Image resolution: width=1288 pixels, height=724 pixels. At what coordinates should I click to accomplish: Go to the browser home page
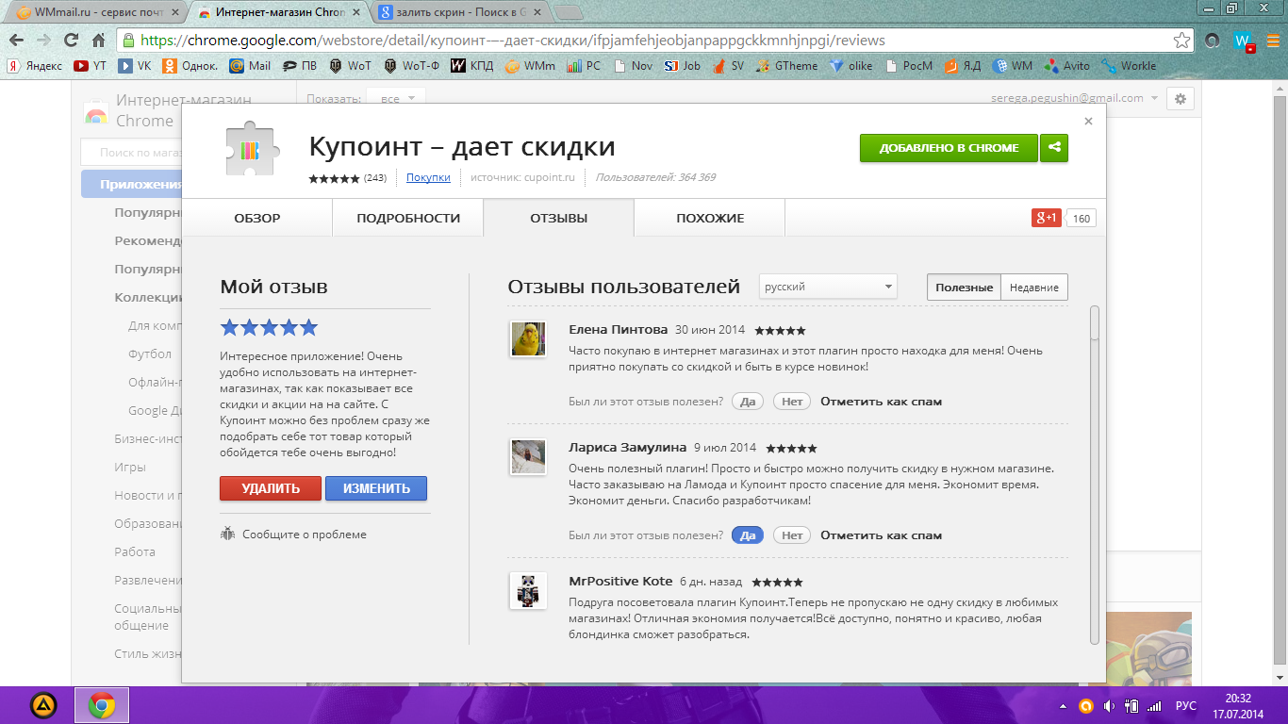99,41
